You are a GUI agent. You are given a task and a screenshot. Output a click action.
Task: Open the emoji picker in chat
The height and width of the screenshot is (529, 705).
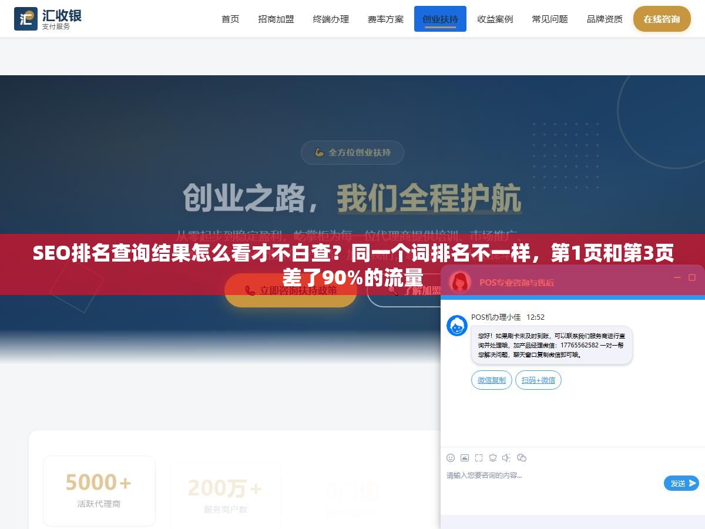[x=451, y=457]
